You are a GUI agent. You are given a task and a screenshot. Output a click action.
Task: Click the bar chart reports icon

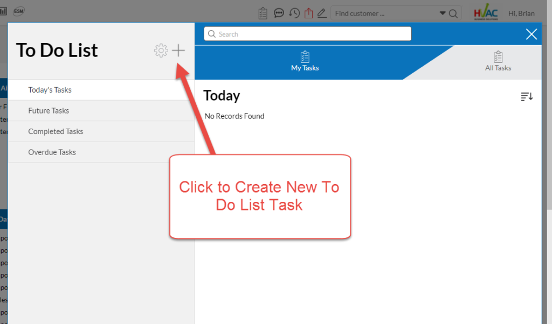3,11
